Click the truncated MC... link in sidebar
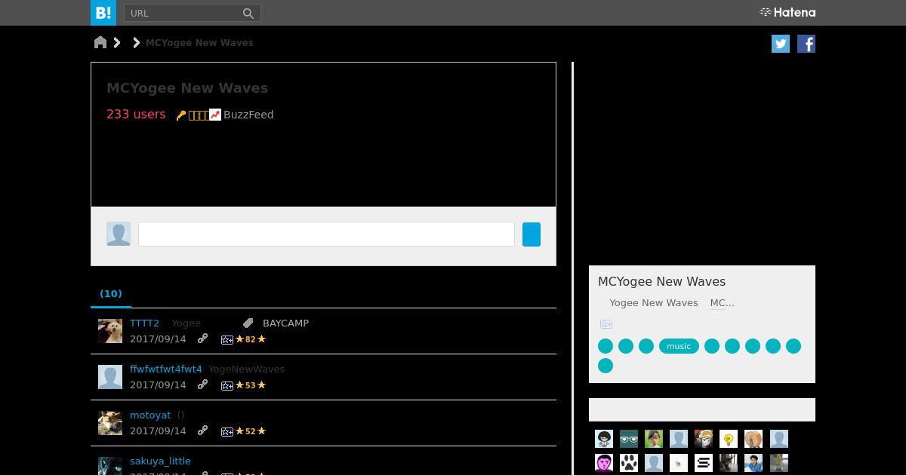This screenshot has width=906, height=475. [x=722, y=303]
